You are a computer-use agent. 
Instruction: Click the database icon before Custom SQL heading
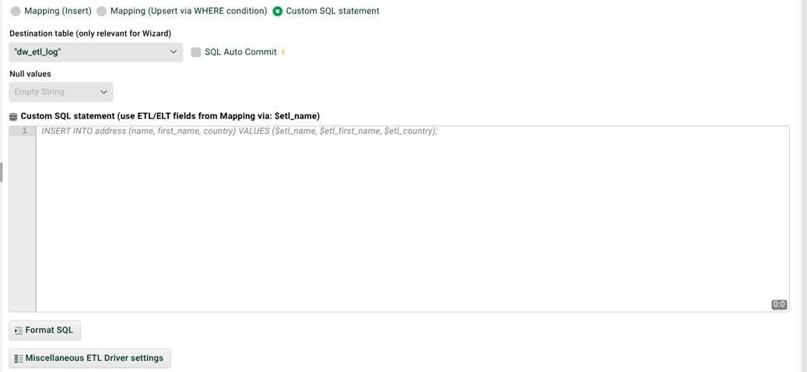(13, 117)
